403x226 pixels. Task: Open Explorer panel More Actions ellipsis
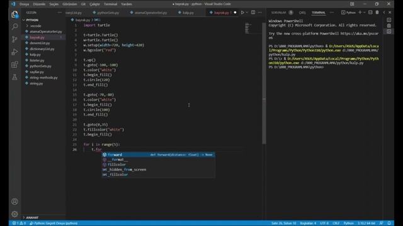click(x=60, y=13)
